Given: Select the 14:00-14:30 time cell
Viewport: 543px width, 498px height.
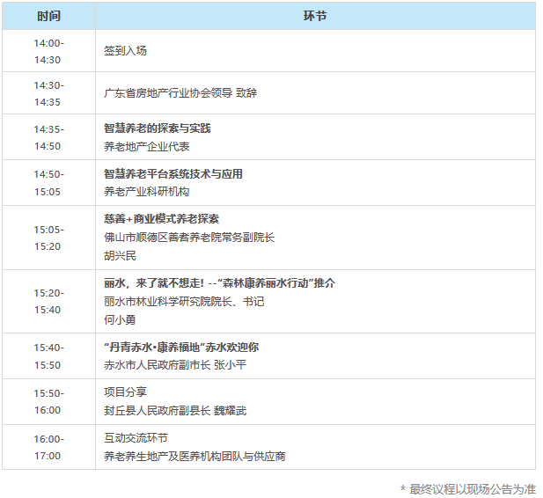Looking at the screenshot, I should [48, 51].
